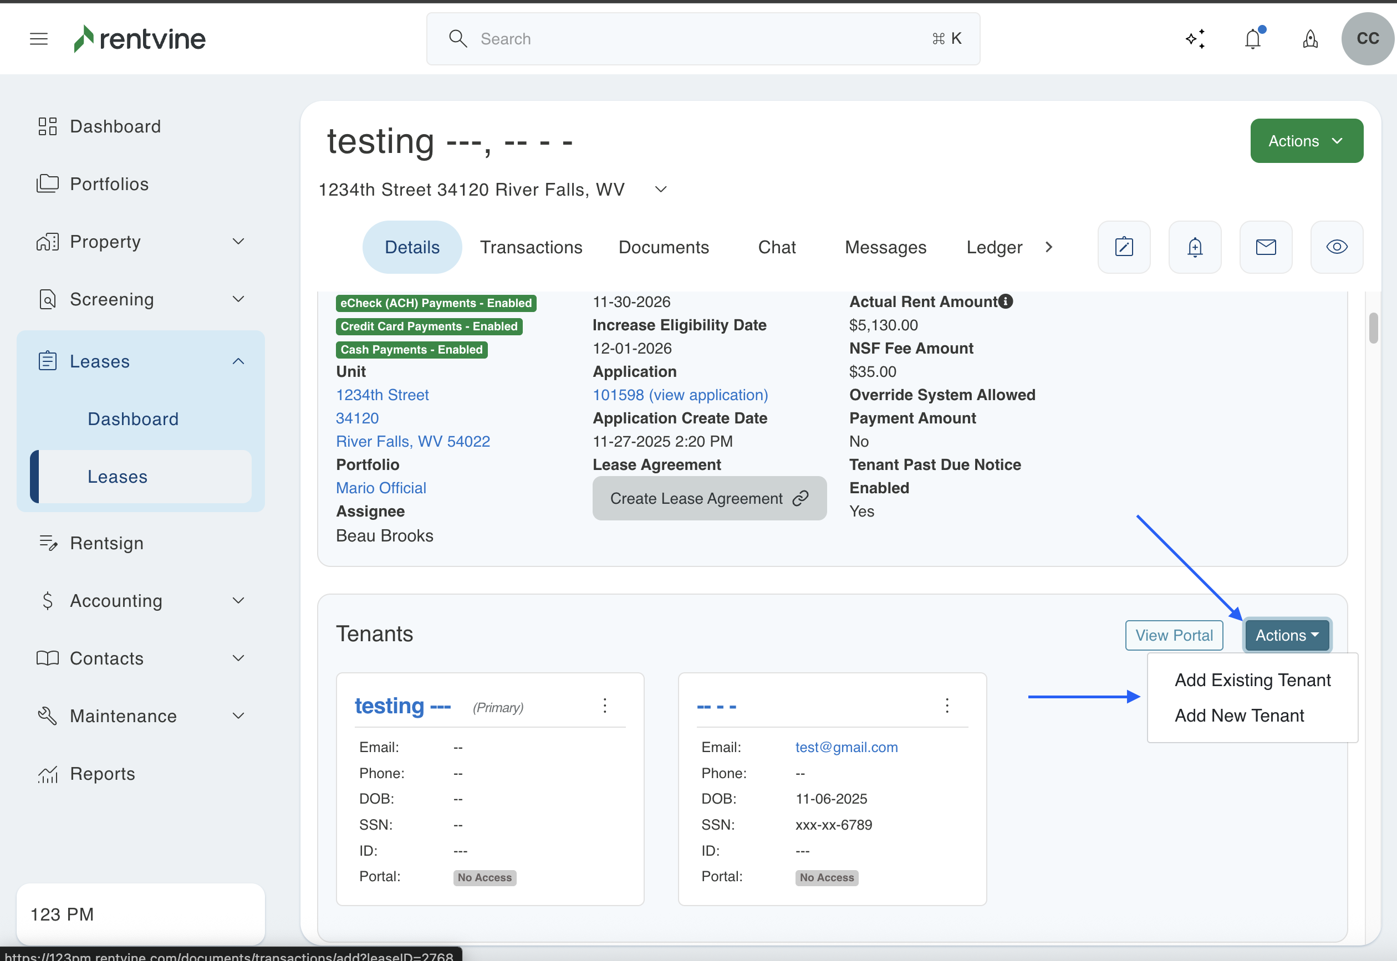The width and height of the screenshot is (1397, 961).
Task: Click Create Lease Agreement button
Action: (x=708, y=499)
